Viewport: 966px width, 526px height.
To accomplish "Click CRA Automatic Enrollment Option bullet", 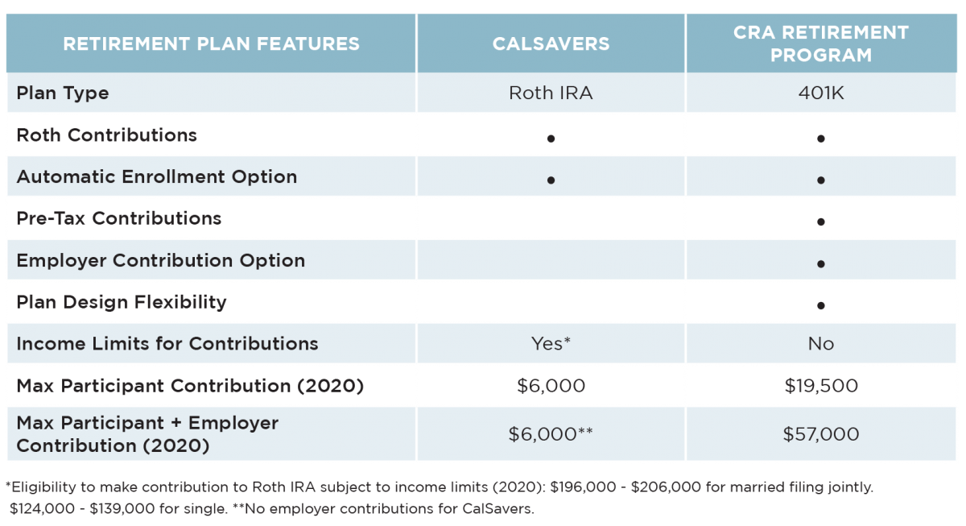I will click(820, 180).
